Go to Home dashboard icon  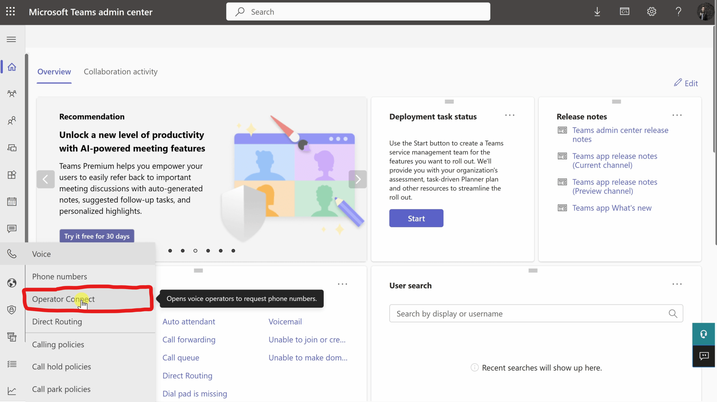pyautogui.click(x=12, y=66)
